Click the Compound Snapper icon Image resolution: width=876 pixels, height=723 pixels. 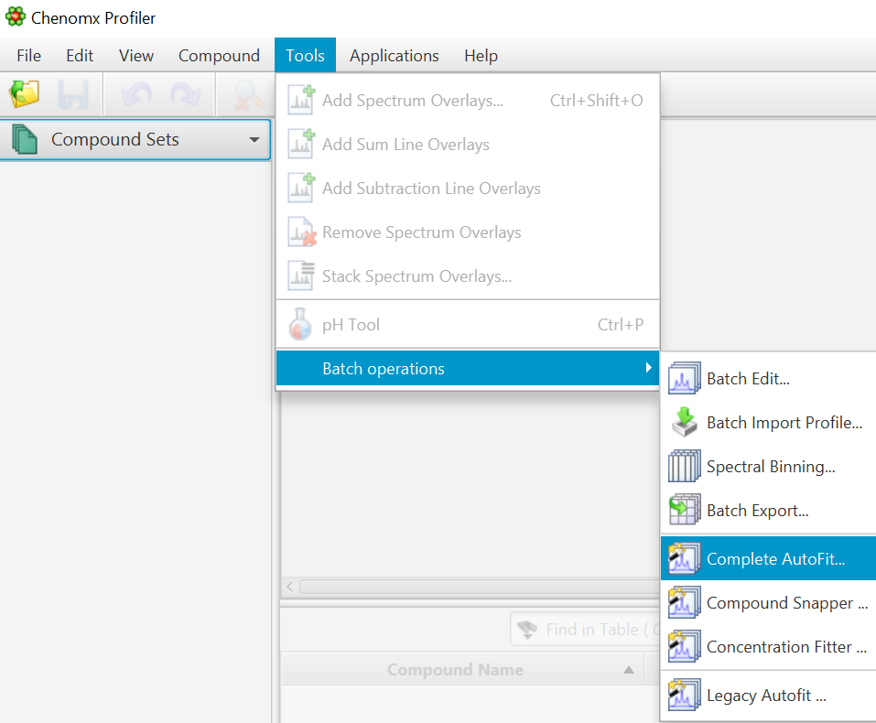684,603
